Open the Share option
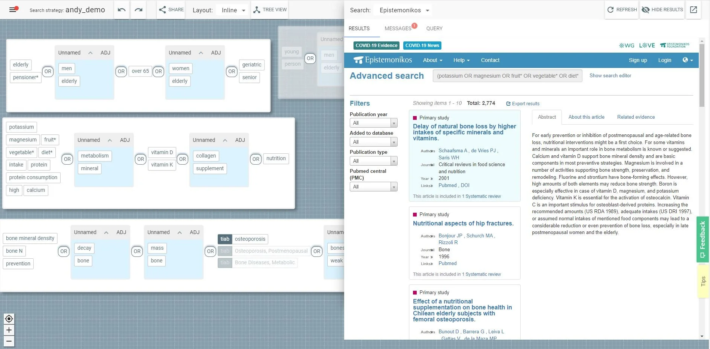Viewport: 710px width, 349px height. pyautogui.click(x=171, y=10)
